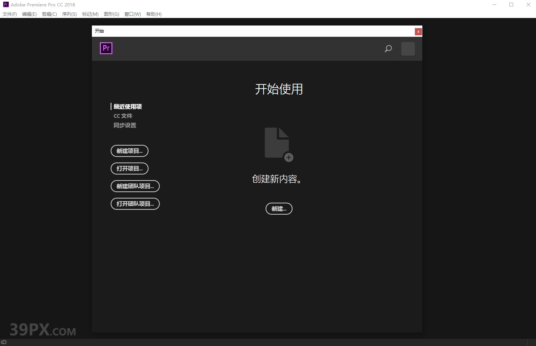Open the search magnifier icon
The width and height of the screenshot is (536, 346).
click(388, 49)
